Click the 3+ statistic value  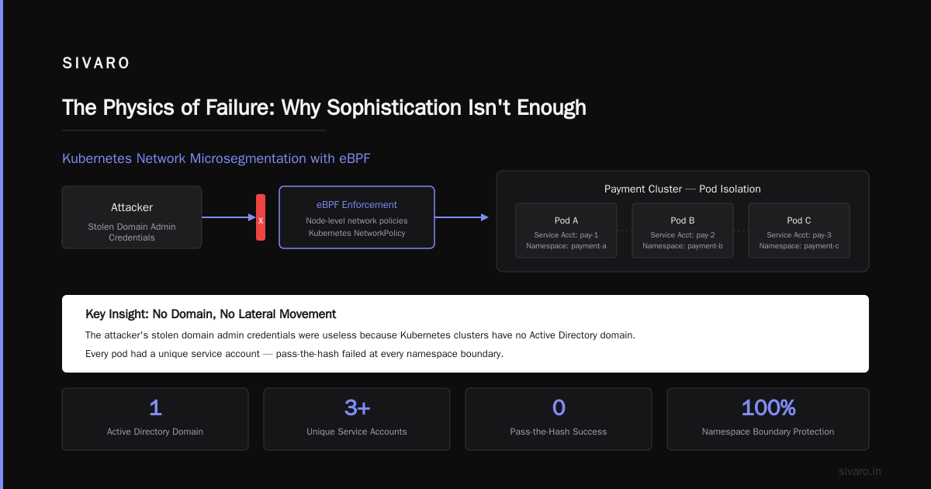357,407
